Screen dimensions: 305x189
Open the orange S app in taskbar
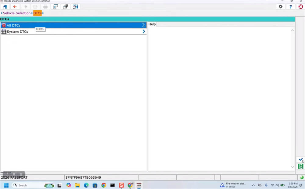(x=121, y=185)
